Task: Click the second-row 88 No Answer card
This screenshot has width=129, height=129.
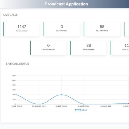Action: [89, 48]
